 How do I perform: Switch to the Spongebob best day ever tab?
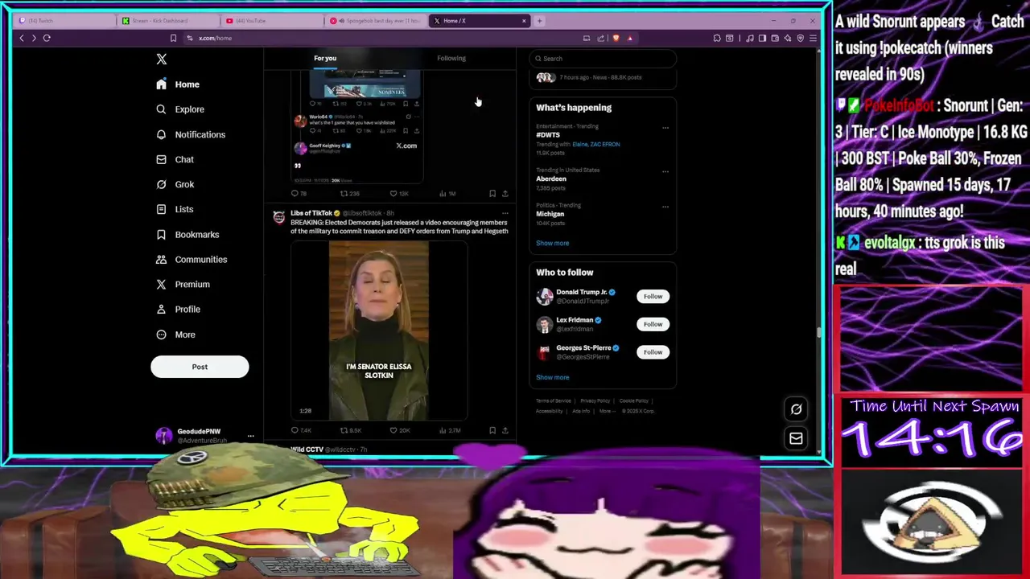pos(375,21)
